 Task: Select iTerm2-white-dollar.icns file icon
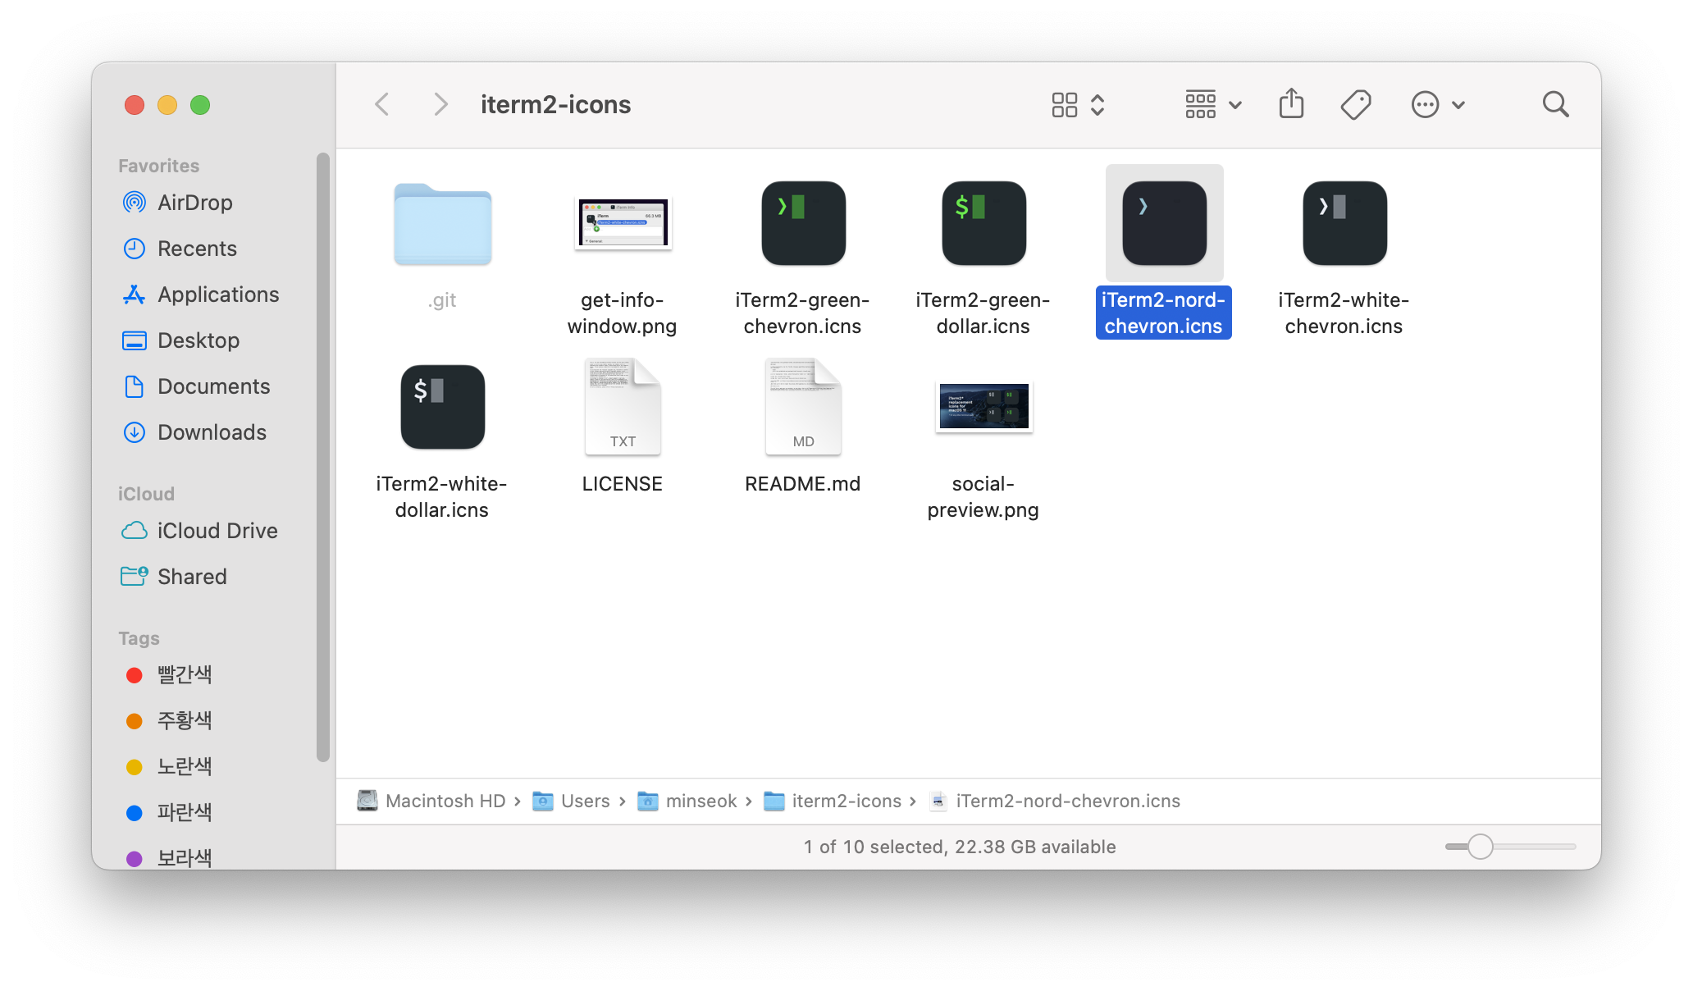click(442, 407)
